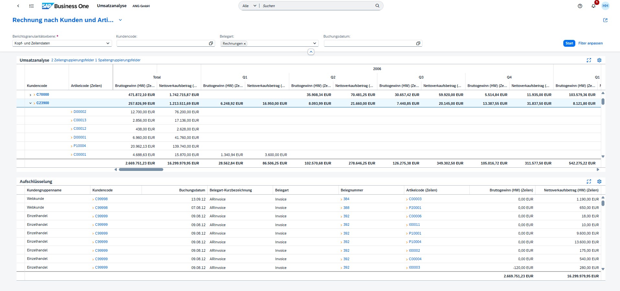
Task: Open article D00001 link
Action: click(x=80, y=137)
